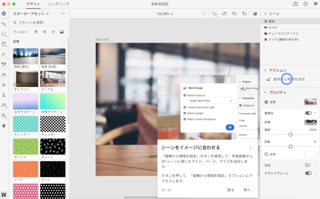320x199 pixels.
Task: Click 次へ in the tutorial card
Action: tap(246, 190)
